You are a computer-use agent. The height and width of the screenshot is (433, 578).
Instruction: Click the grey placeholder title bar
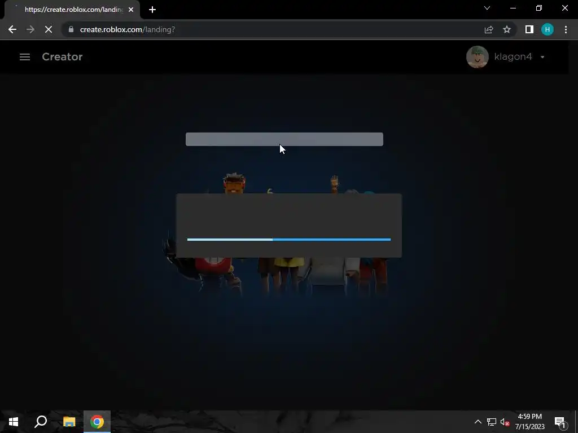(x=284, y=139)
